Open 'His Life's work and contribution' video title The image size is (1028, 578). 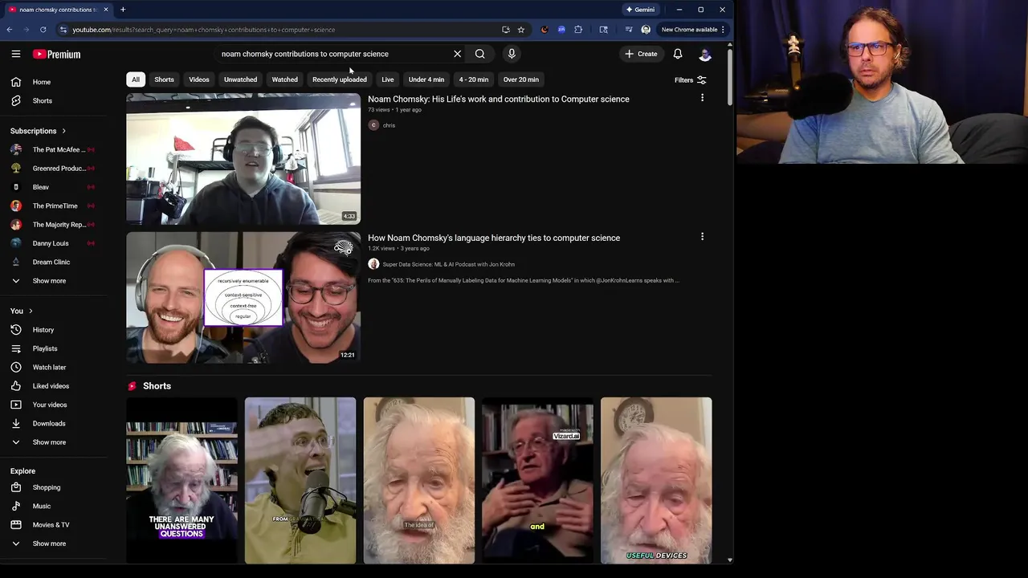click(498, 99)
